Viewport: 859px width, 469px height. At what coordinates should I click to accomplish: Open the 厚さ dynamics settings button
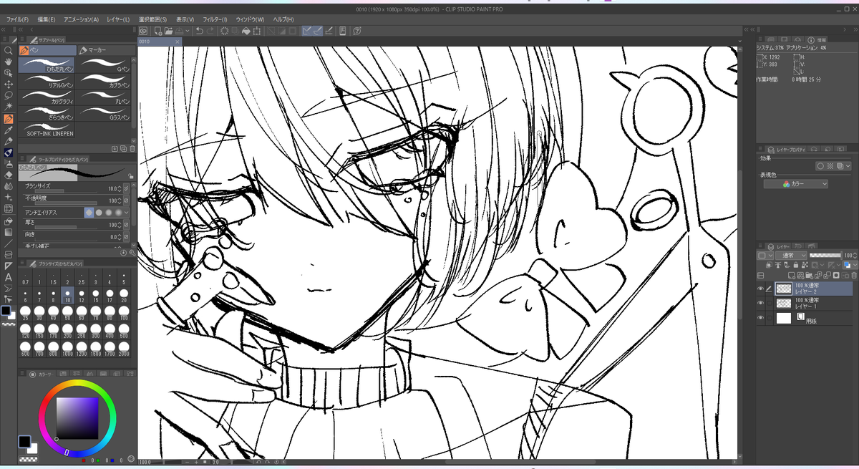coord(127,225)
